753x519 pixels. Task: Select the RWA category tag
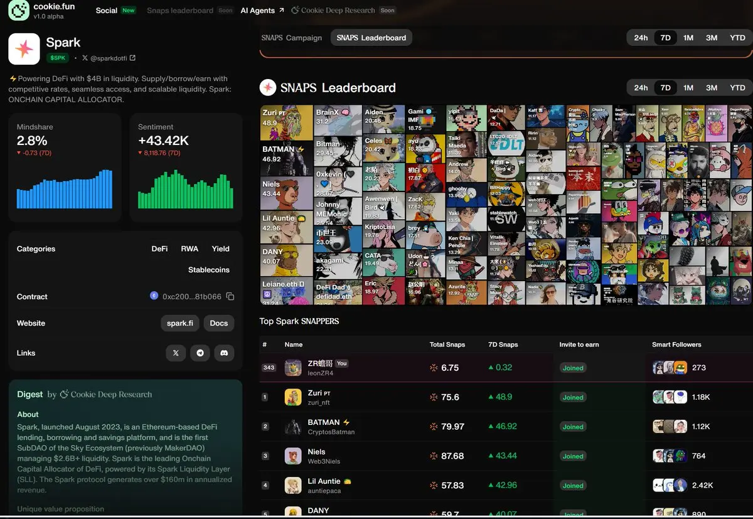[190, 249]
